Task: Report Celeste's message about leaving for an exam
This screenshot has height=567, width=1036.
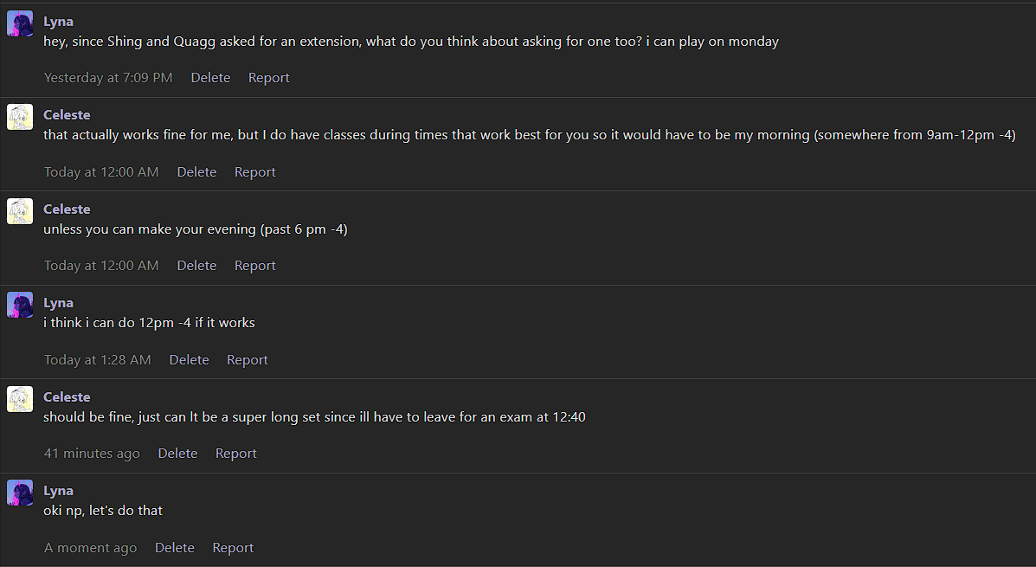Action: tap(235, 454)
